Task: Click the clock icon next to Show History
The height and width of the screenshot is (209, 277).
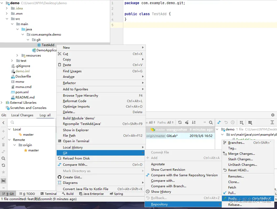Action: point(148,191)
